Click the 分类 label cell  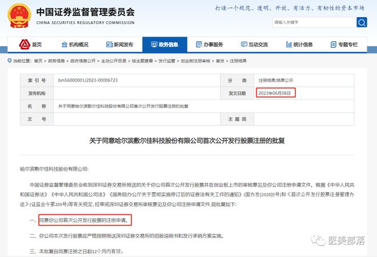[237, 81]
